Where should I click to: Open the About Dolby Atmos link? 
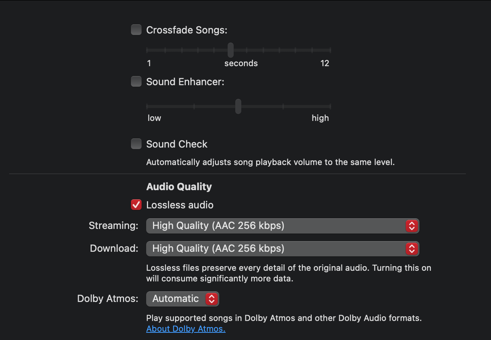point(186,329)
